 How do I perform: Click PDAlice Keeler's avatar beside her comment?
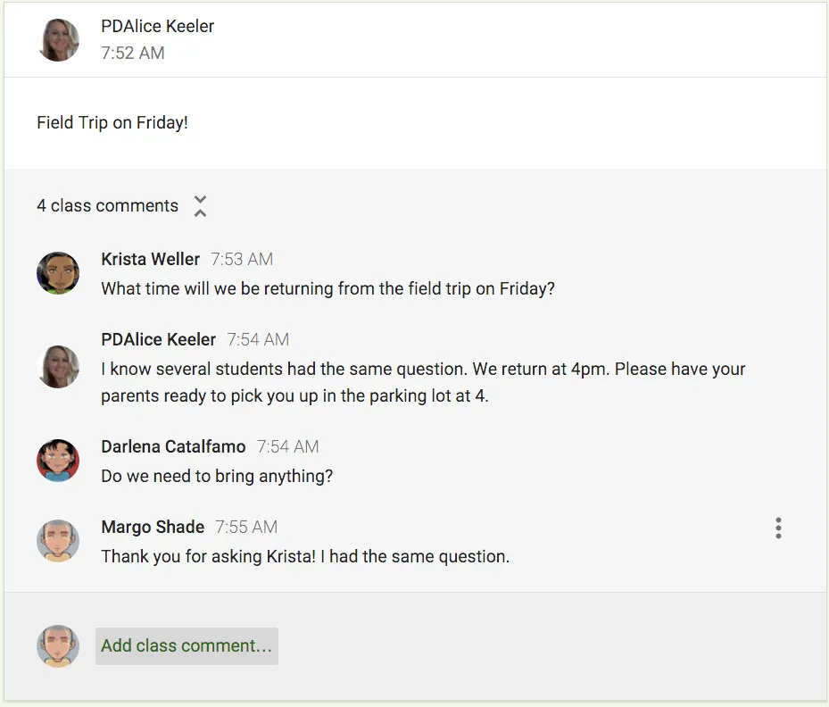pos(58,367)
